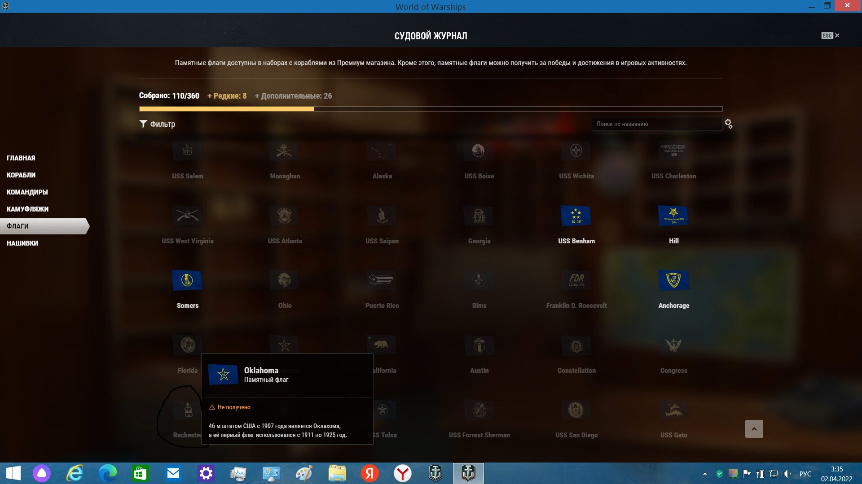Open the КАМУФЛЯЖИ section
Image resolution: width=862 pixels, height=484 pixels.
coord(27,209)
